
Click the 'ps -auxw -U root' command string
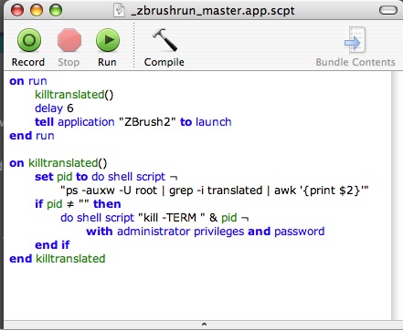[x=215, y=191]
